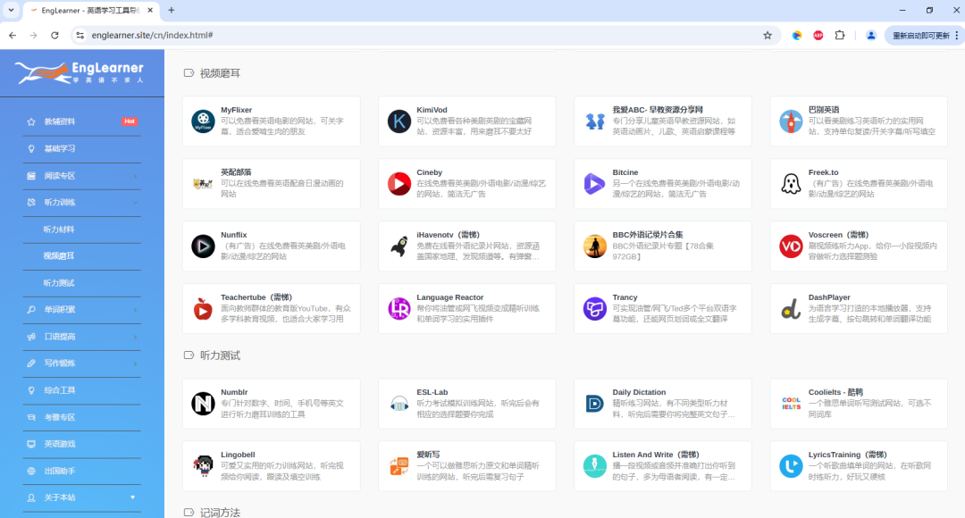Click the 听力测试 section heading

(220, 355)
